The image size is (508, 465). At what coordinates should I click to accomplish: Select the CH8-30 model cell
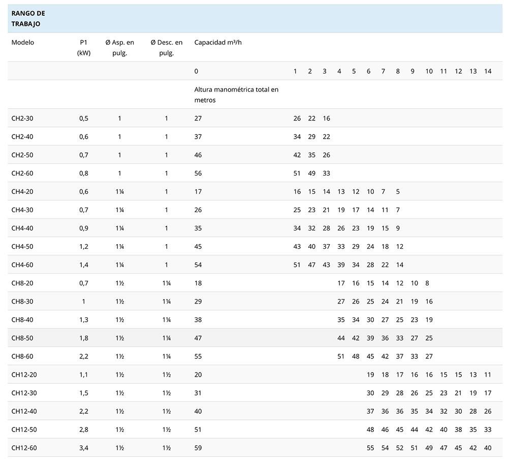[22, 301]
